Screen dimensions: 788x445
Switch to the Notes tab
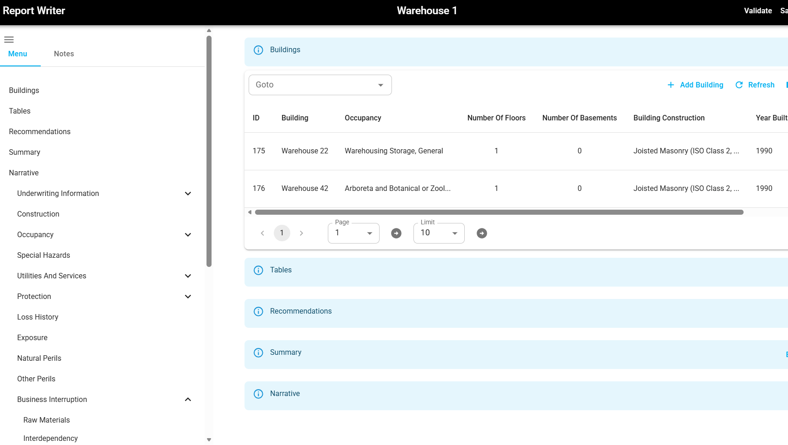pos(64,54)
